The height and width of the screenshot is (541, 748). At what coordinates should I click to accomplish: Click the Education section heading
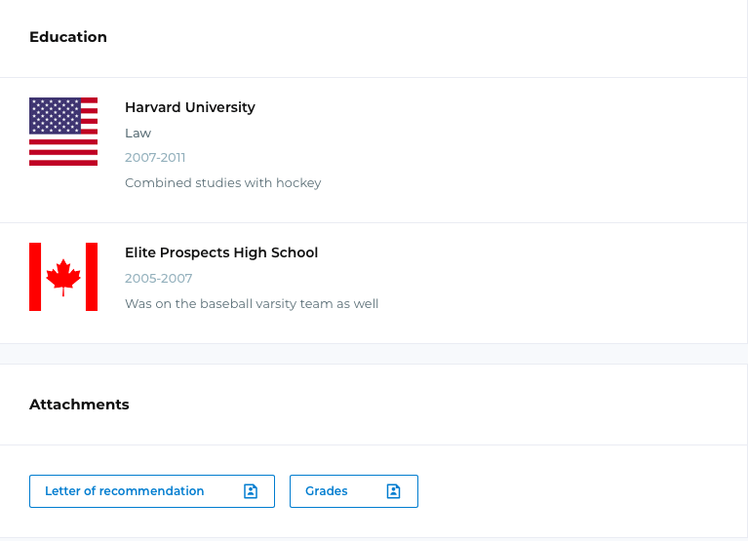tap(68, 37)
